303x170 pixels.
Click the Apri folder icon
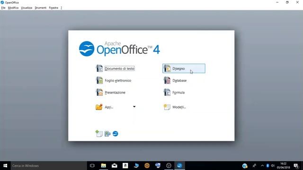pyautogui.click(x=99, y=107)
